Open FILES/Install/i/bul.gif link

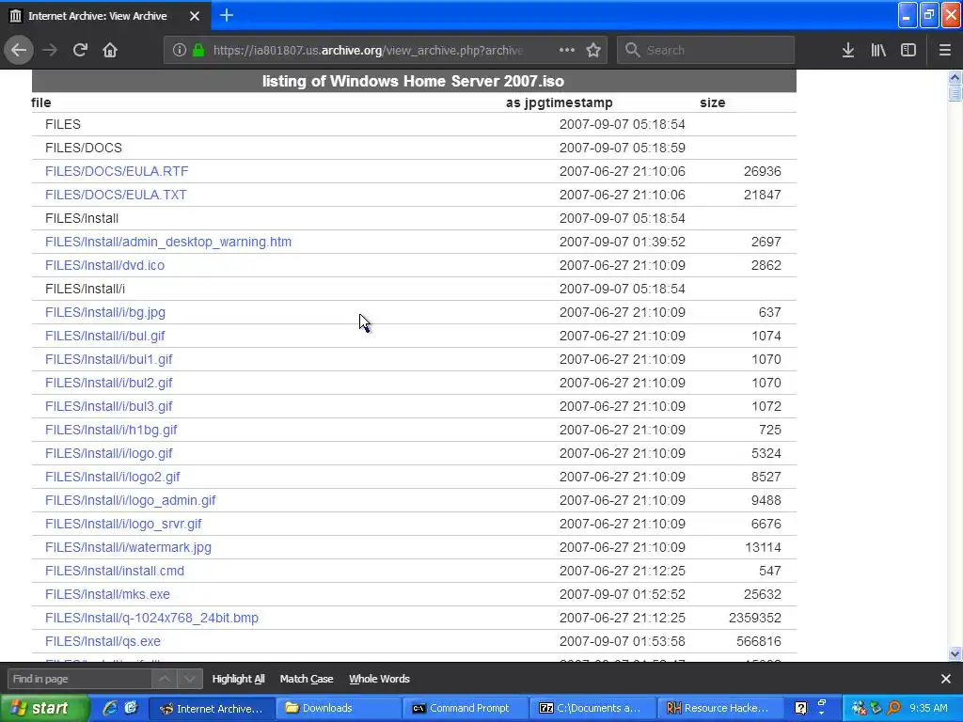(104, 336)
